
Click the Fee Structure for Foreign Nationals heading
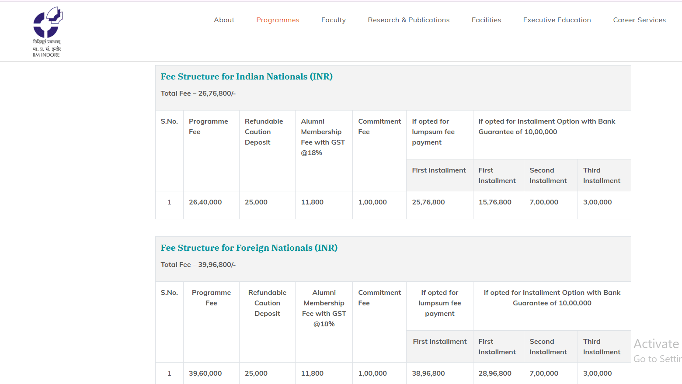tap(249, 248)
